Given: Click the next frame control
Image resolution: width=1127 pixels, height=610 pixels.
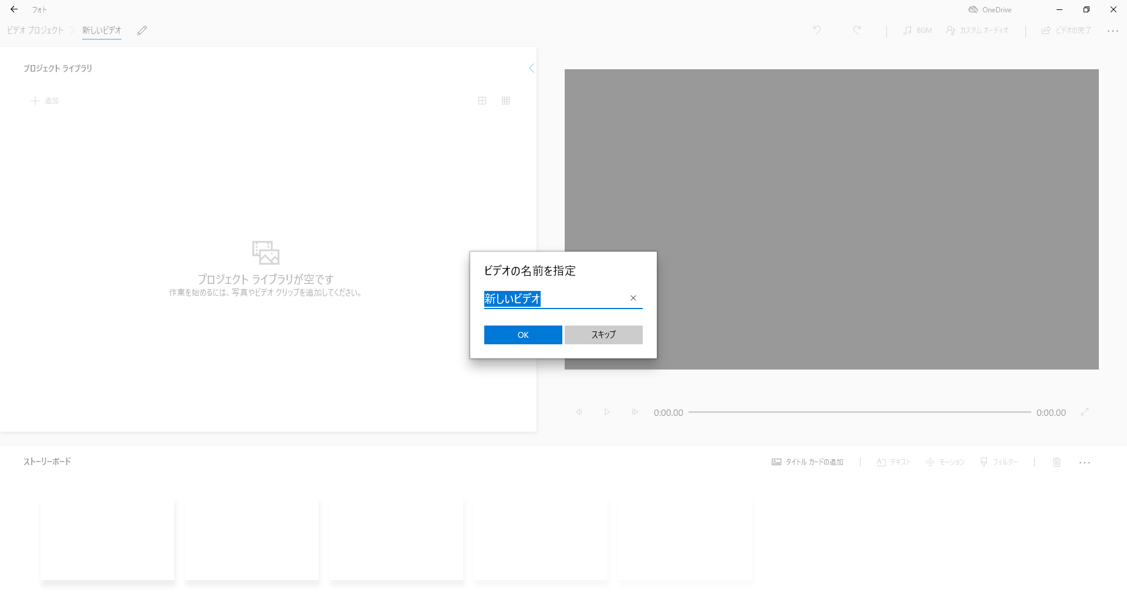Looking at the screenshot, I should [635, 412].
